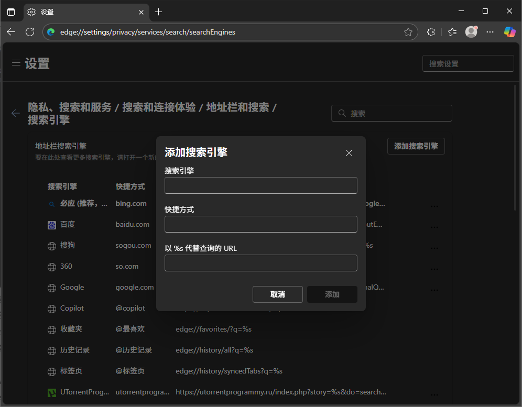Click the 添加 button to confirm
The image size is (522, 407).
[332, 294]
